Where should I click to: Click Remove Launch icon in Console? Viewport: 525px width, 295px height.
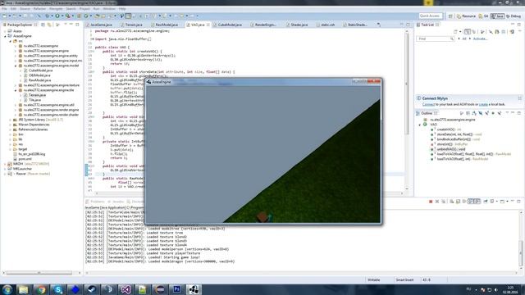pyautogui.click(x=437, y=202)
